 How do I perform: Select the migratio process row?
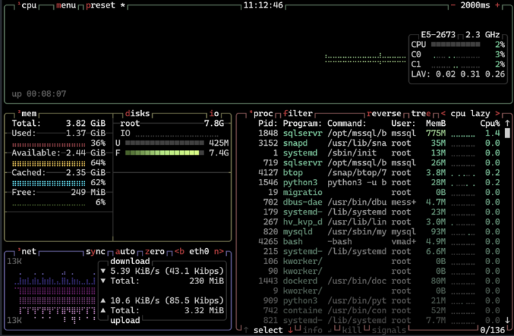(379, 192)
